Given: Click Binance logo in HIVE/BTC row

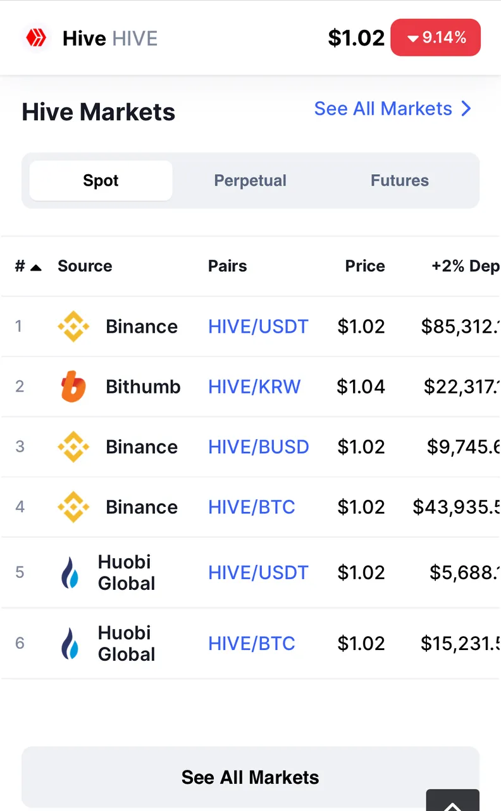Looking at the screenshot, I should (x=73, y=507).
